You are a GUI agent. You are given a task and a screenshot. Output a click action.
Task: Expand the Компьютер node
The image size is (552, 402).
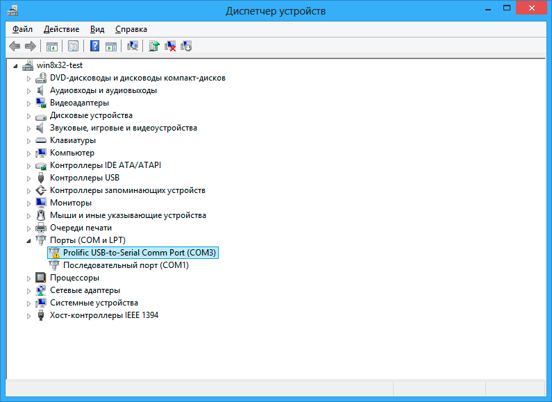pyautogui.click(x=29, y=153)
